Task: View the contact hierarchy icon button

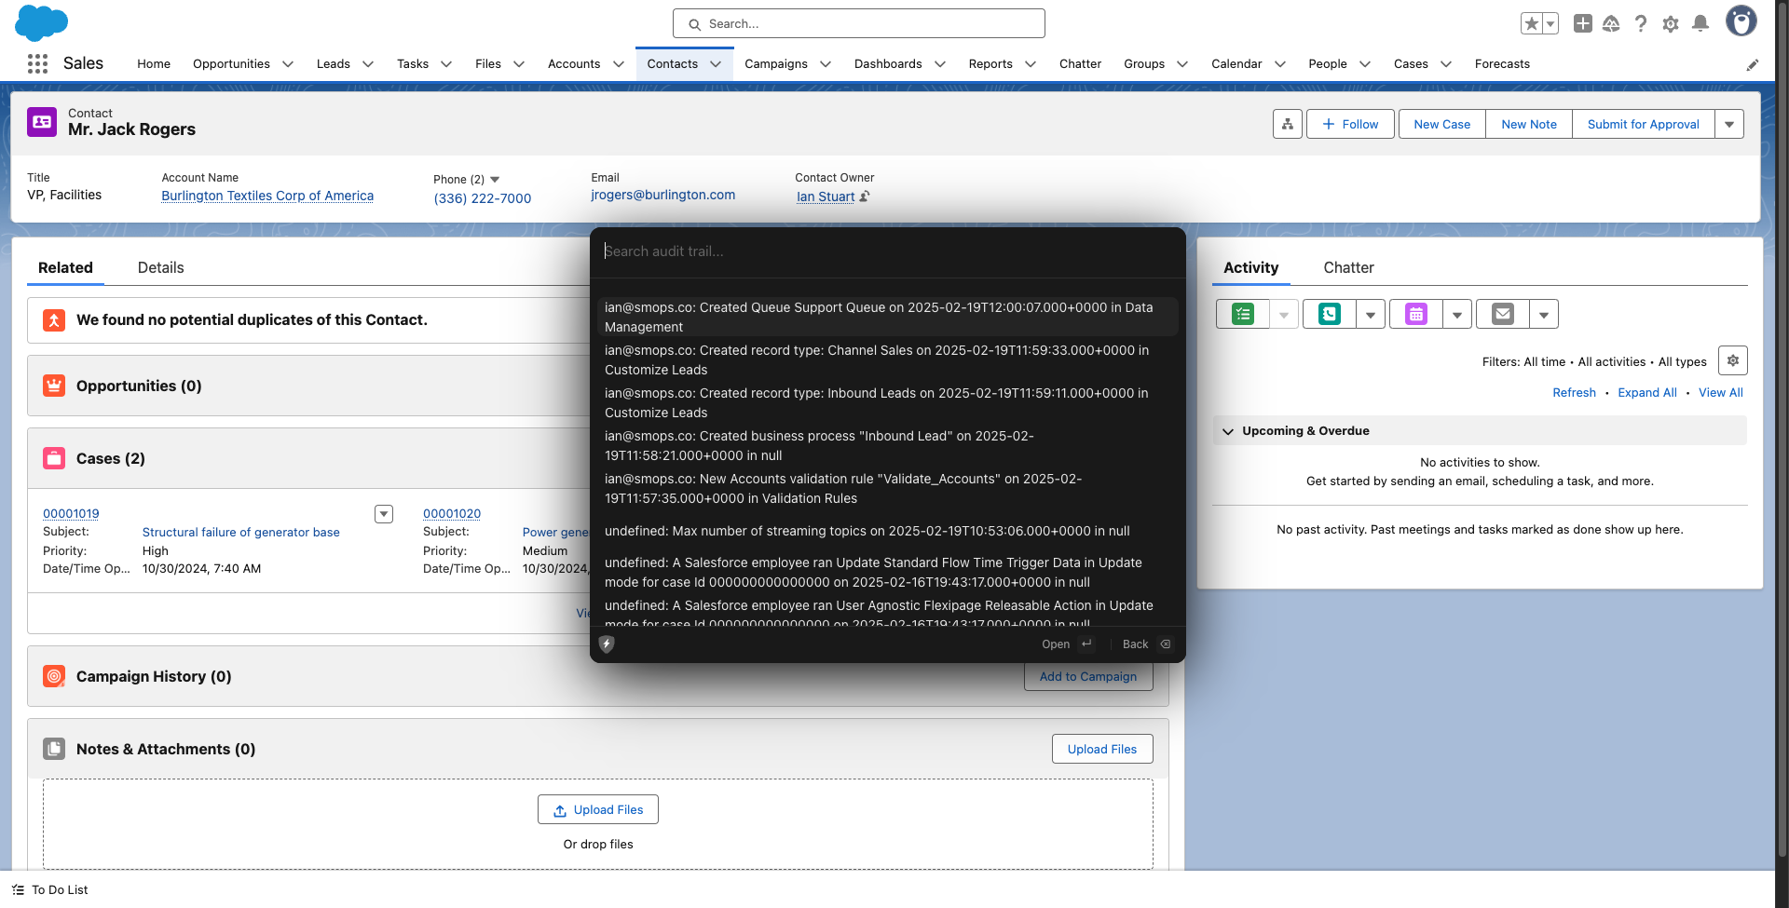Action: (1288, 124)
